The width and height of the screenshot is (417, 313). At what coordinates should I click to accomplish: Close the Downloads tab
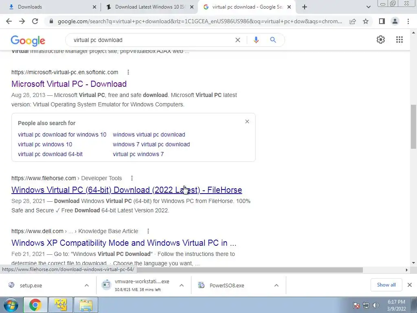[x=94, y=7]
